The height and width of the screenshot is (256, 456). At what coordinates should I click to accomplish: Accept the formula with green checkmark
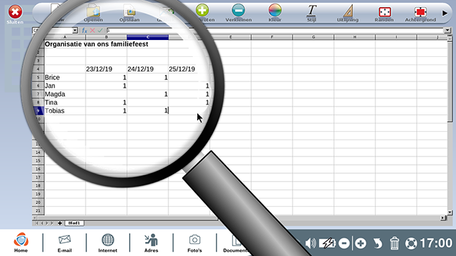click(100, 30)
